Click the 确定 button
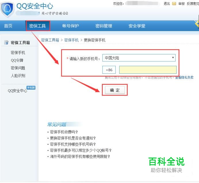The image size is (199, 183). (115, 90)
